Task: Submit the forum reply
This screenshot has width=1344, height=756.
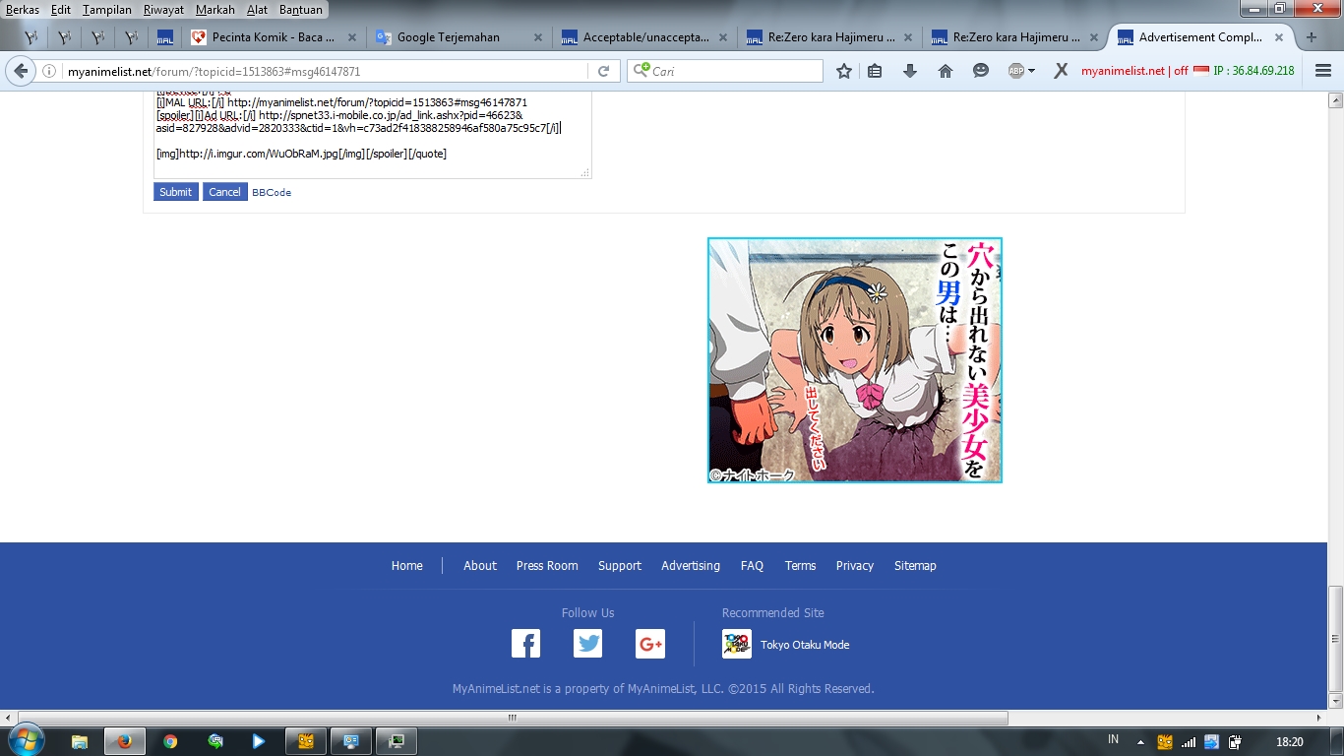Action: [x=176, y=192]
